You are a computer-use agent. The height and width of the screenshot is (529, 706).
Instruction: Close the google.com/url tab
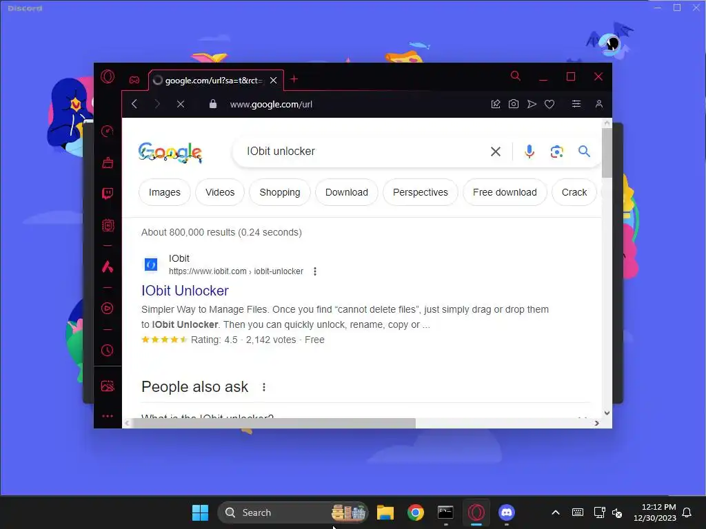273,80
